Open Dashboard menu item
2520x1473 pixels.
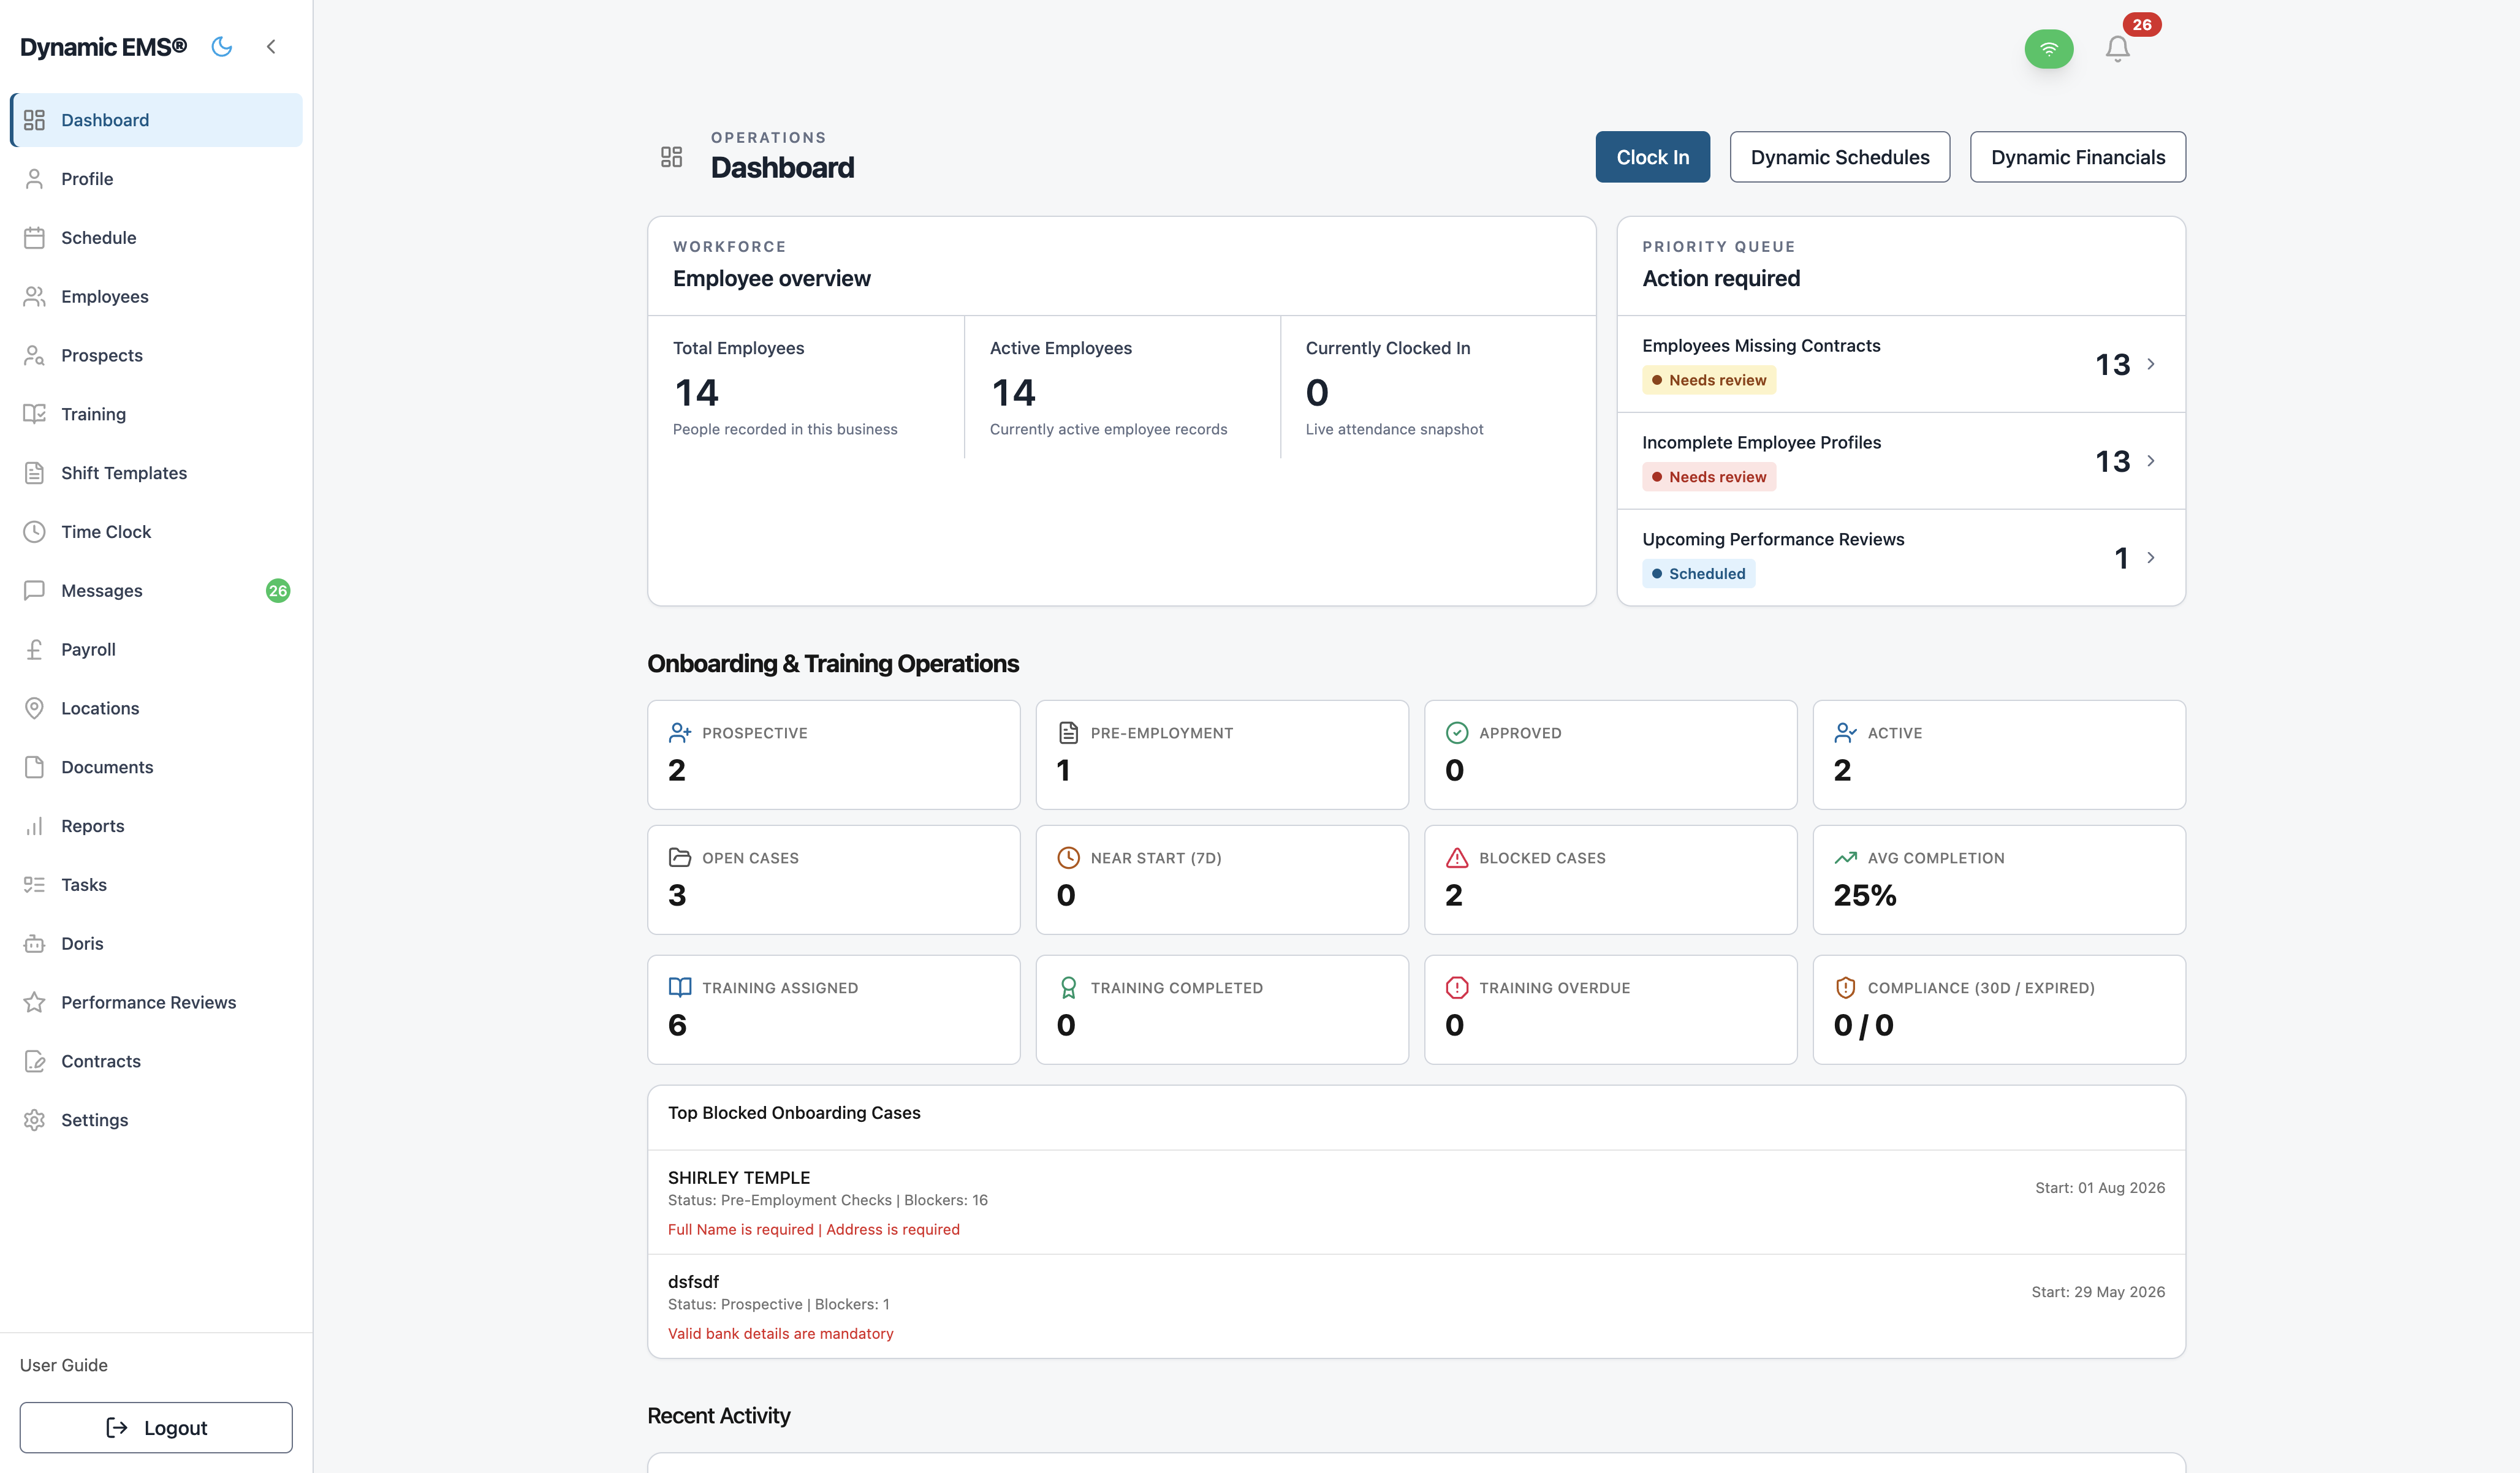(157, 120)
